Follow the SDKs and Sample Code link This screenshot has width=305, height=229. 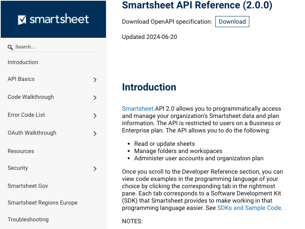tap(249, 208)
